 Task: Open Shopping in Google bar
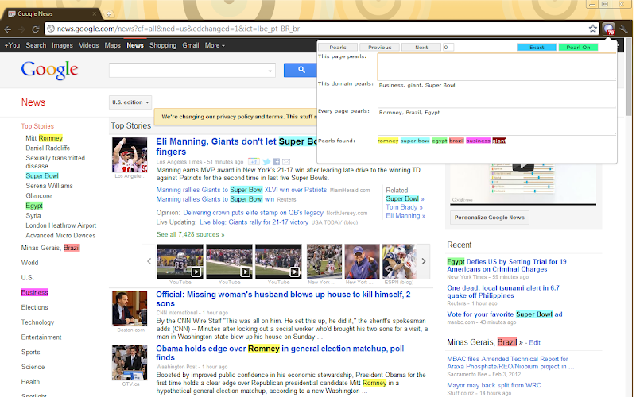163,45
